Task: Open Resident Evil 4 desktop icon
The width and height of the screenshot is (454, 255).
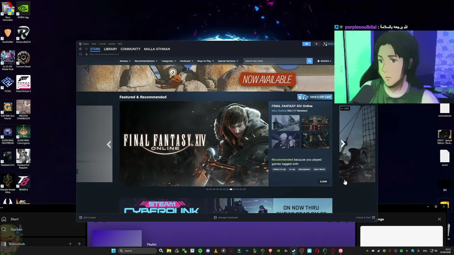Action: click(x=8, y=158)
